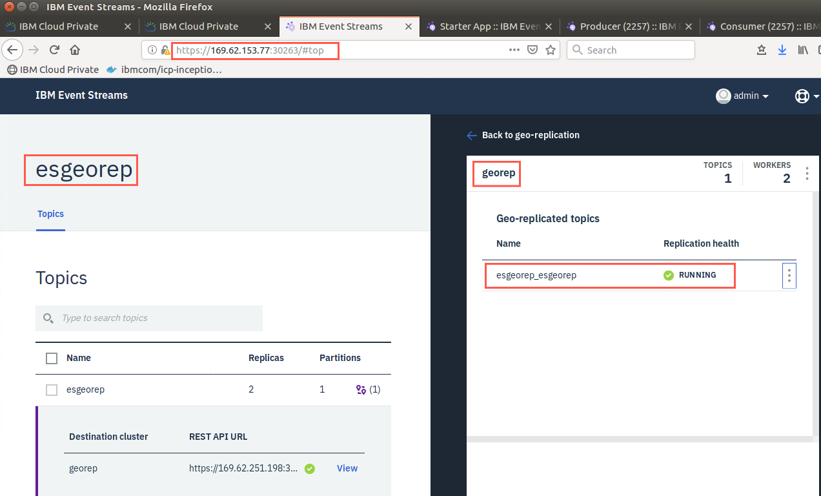The image size is (821, 496).
Task: Select the Topics tab under esgeorep
Action: (x=50, y=214)
